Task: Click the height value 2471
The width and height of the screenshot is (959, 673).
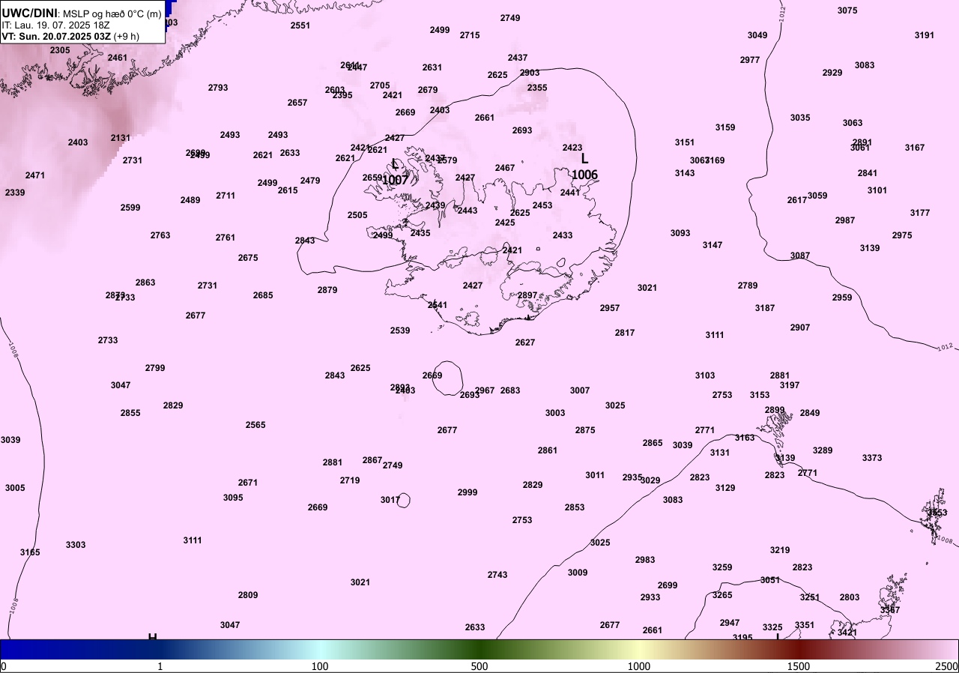Action: (x=35, y=175)
